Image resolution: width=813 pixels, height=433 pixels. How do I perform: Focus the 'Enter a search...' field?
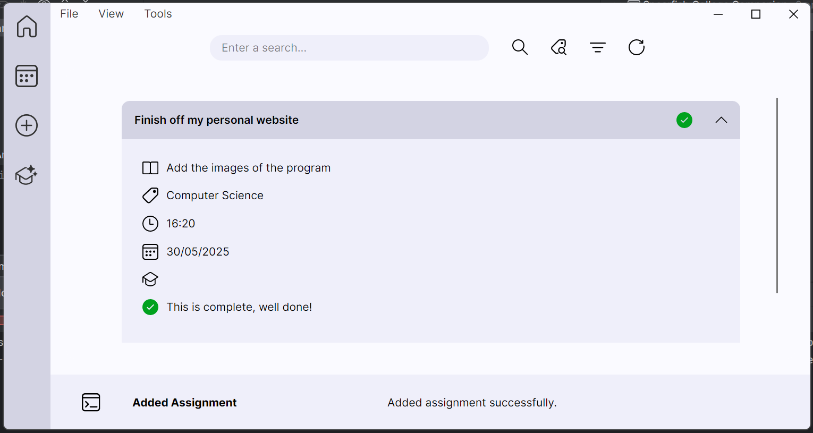coord(349,48)
